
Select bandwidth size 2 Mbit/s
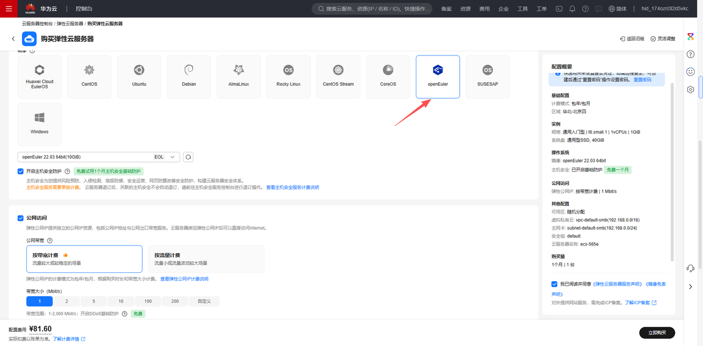pos(66,301)
